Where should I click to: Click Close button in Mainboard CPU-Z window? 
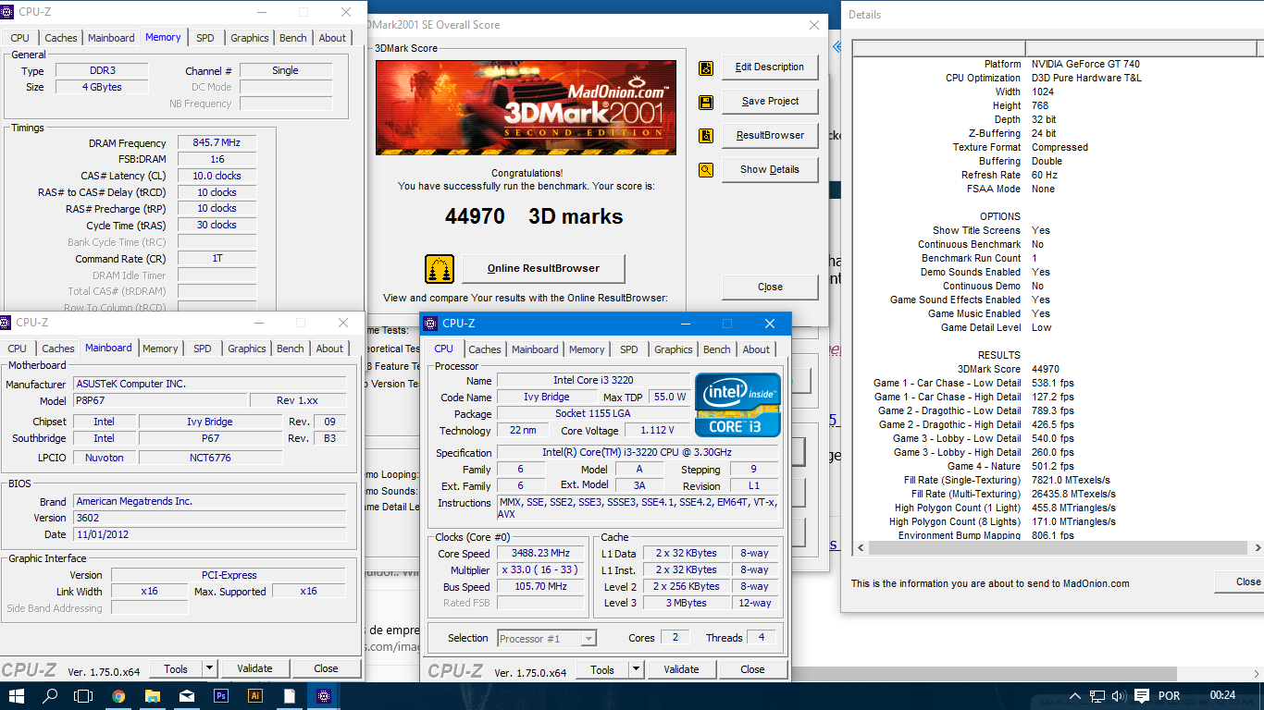point(326,668)
